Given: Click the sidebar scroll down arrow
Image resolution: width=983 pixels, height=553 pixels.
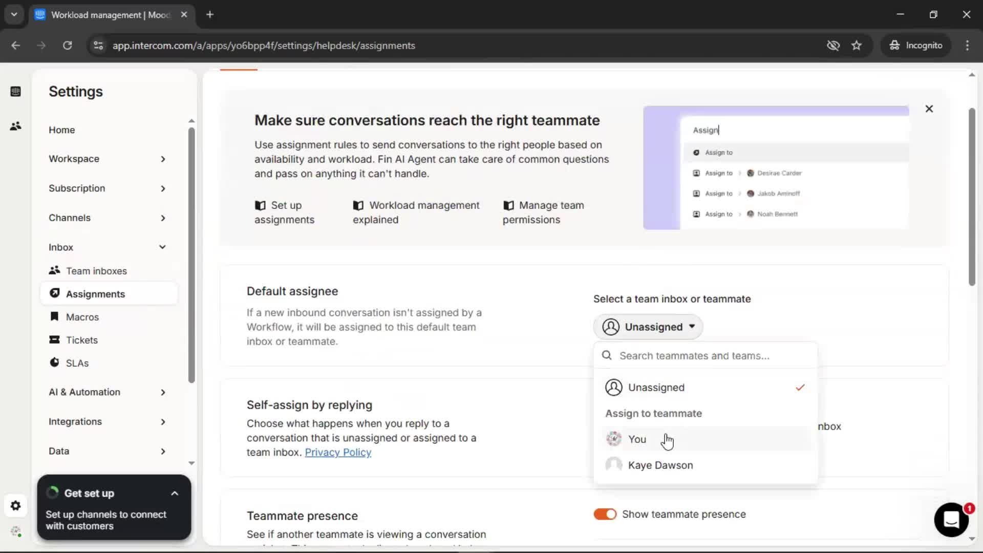Looking at the screenshot, I should 191,463.
